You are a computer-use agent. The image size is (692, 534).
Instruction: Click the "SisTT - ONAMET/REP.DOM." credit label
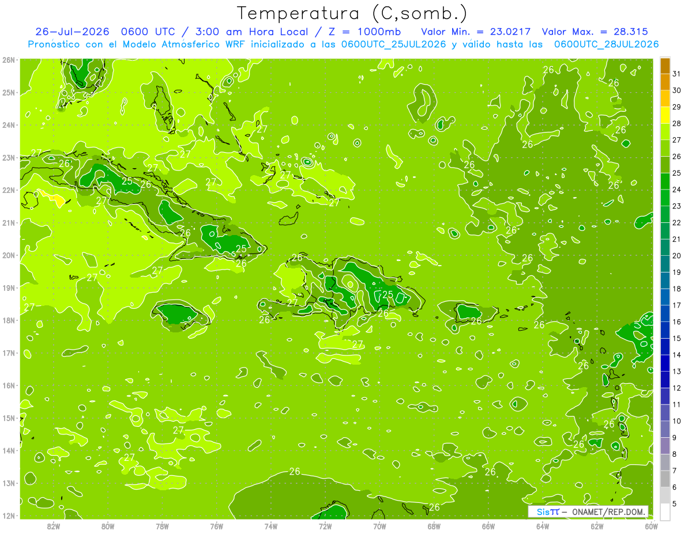pos(588,512)
